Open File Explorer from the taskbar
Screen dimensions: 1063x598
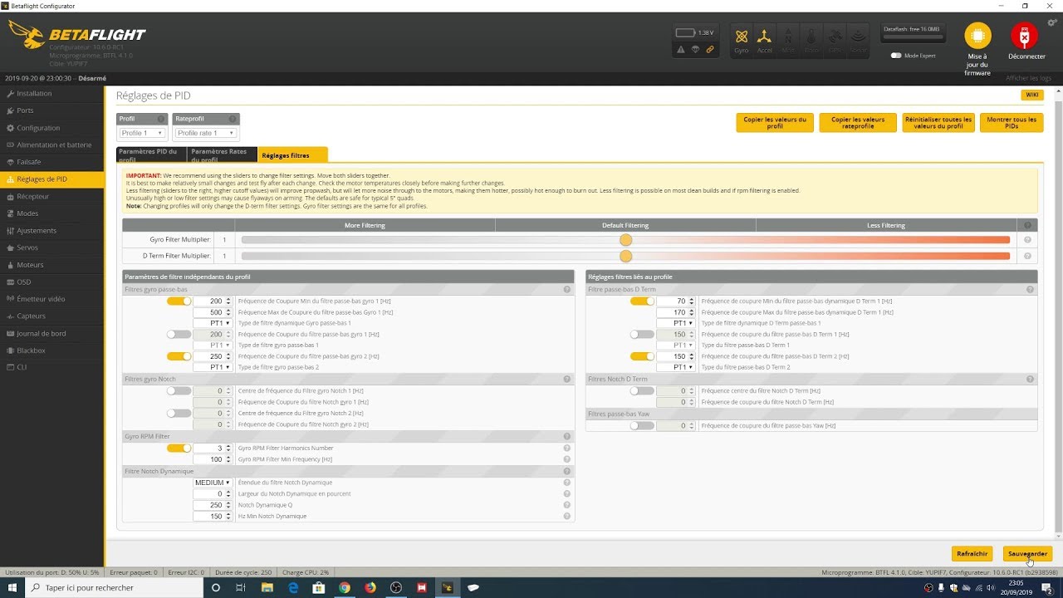pos(267,588)
